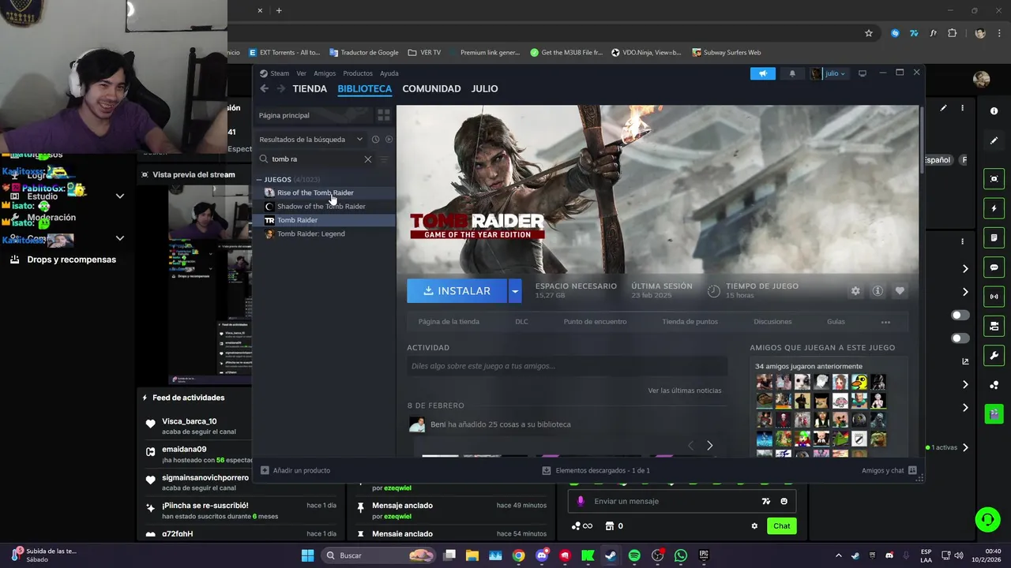Click the recent-activity clock filter icon
Viewport: 1011px width, 568px height.
[x=375, y=140]
